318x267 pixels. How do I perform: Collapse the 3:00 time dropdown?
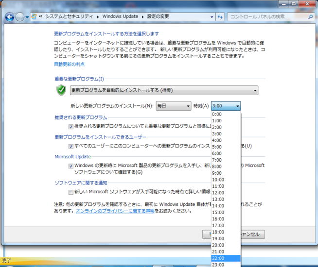[x=226, y=106]
